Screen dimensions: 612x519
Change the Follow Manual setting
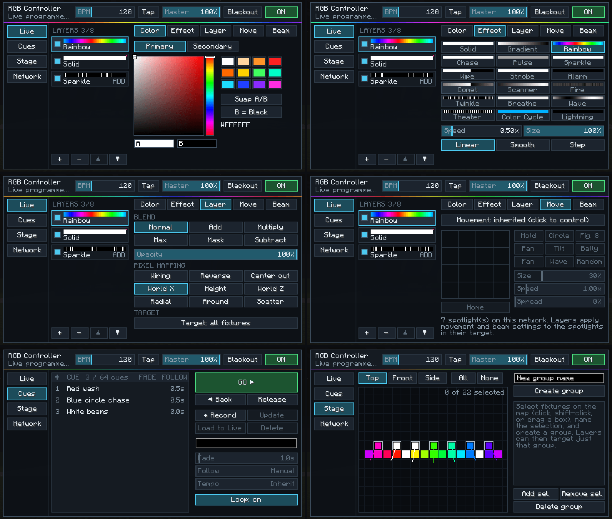pyautogui.click(x=246, y=471)
